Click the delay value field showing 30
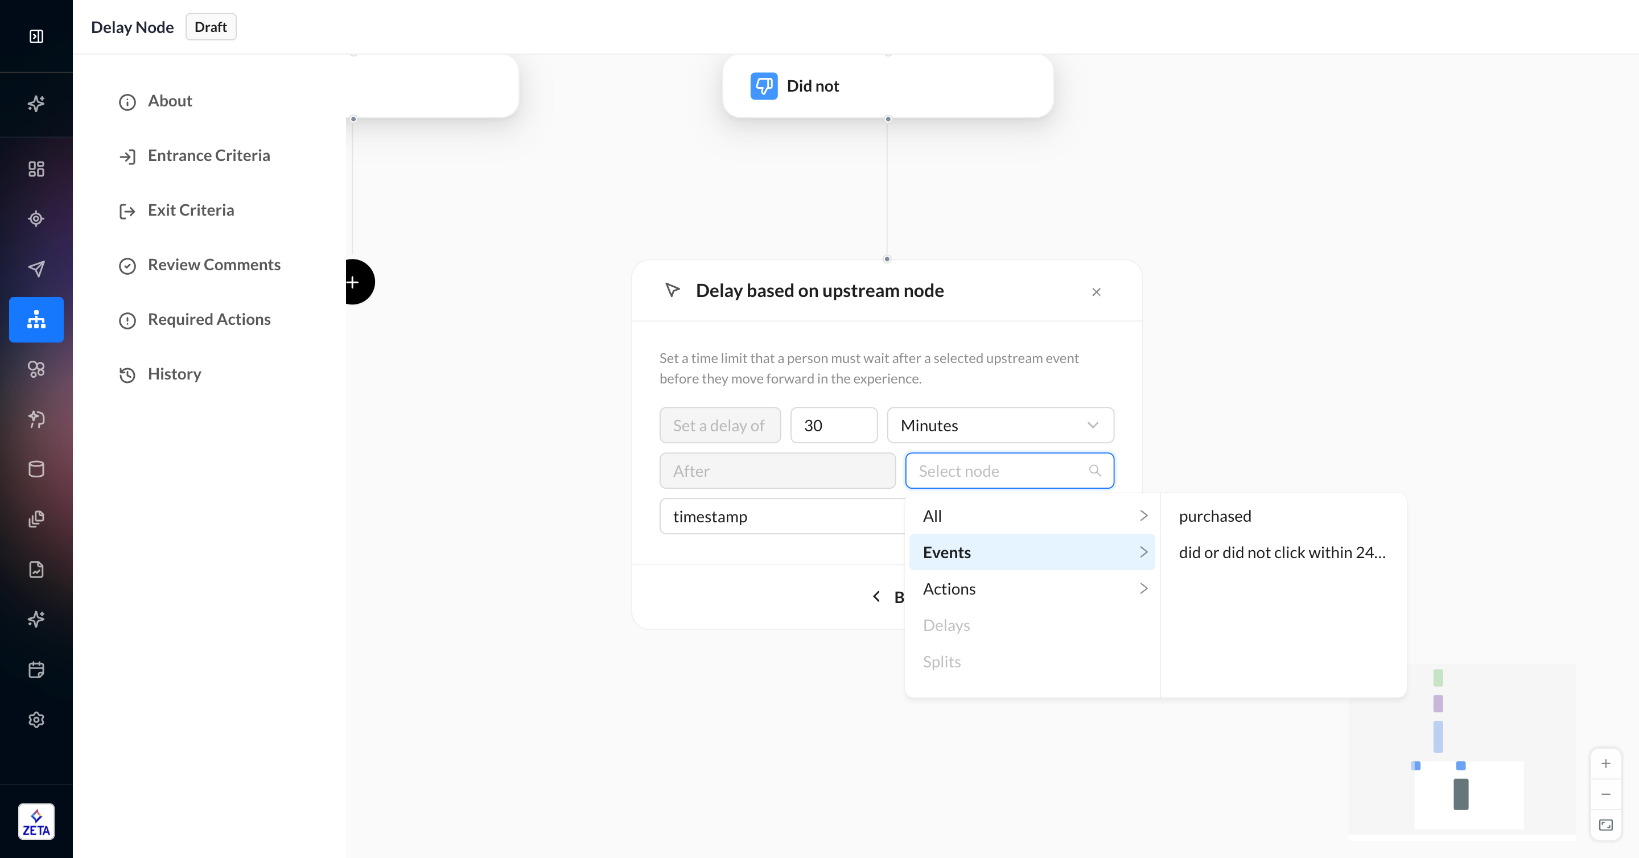This screenshot has width=1639, height=858. 834,426
